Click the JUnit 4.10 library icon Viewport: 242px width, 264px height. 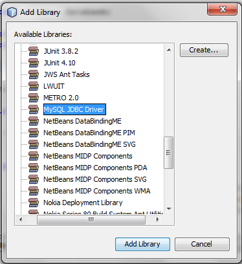tap(34, 63)
